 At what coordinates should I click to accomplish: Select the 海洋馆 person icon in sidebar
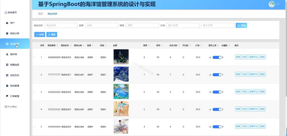coord(7,54)
